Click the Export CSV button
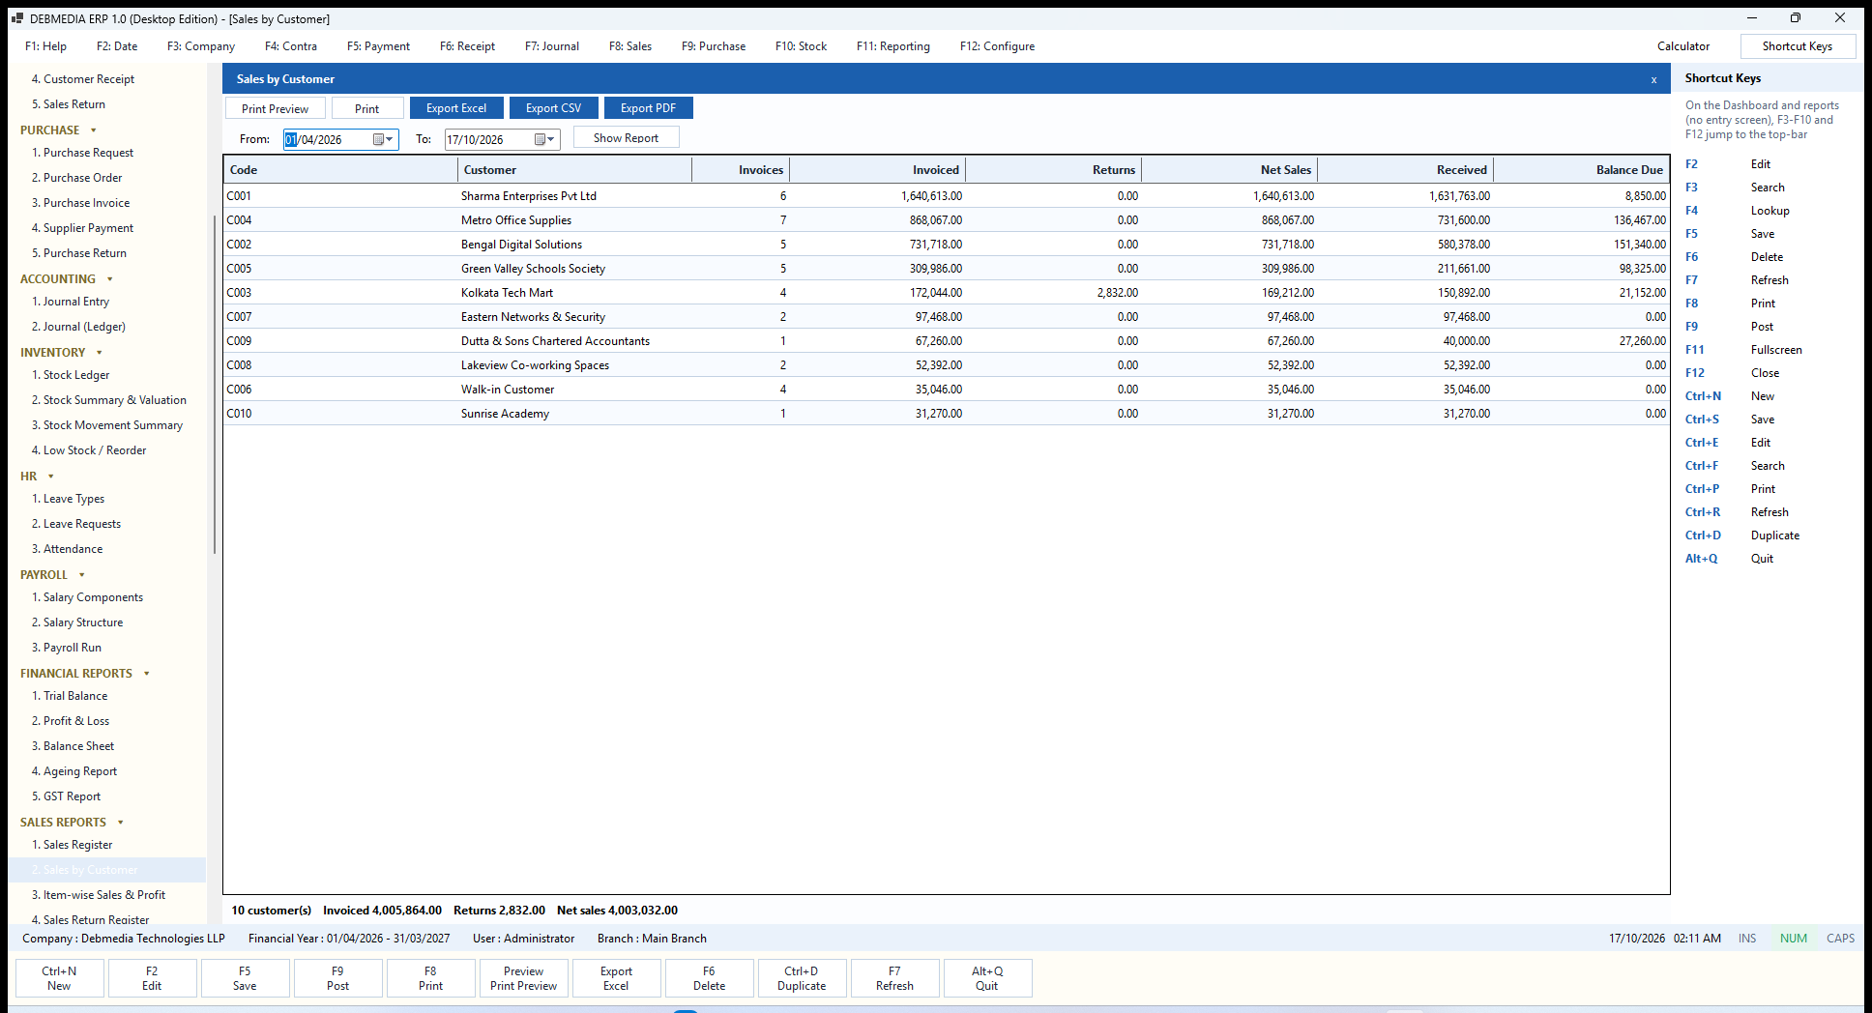Image resolution: width=1872 pixels, height=1013 pixels. 553,108
